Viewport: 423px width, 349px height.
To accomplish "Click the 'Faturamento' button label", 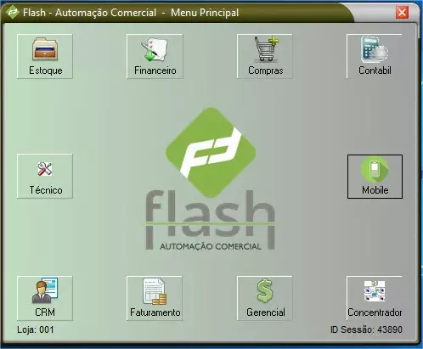I will click(x=155, y=312).
